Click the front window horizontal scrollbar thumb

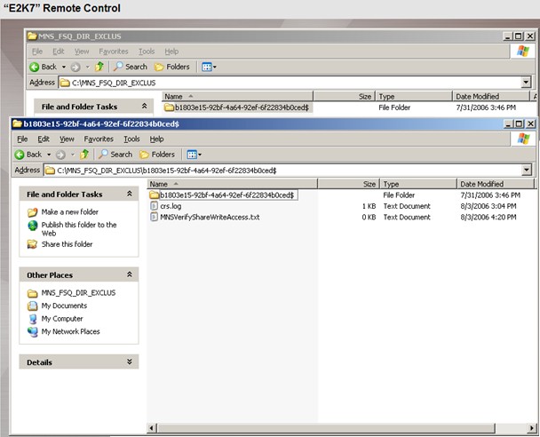(326, 428)
